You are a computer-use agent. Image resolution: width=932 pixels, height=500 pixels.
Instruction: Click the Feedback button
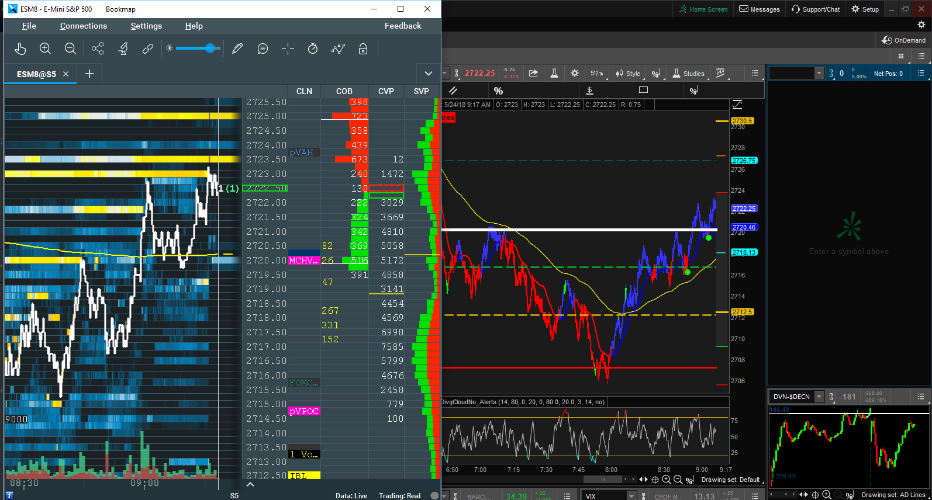pyautogui.click(x=403, y=26)
